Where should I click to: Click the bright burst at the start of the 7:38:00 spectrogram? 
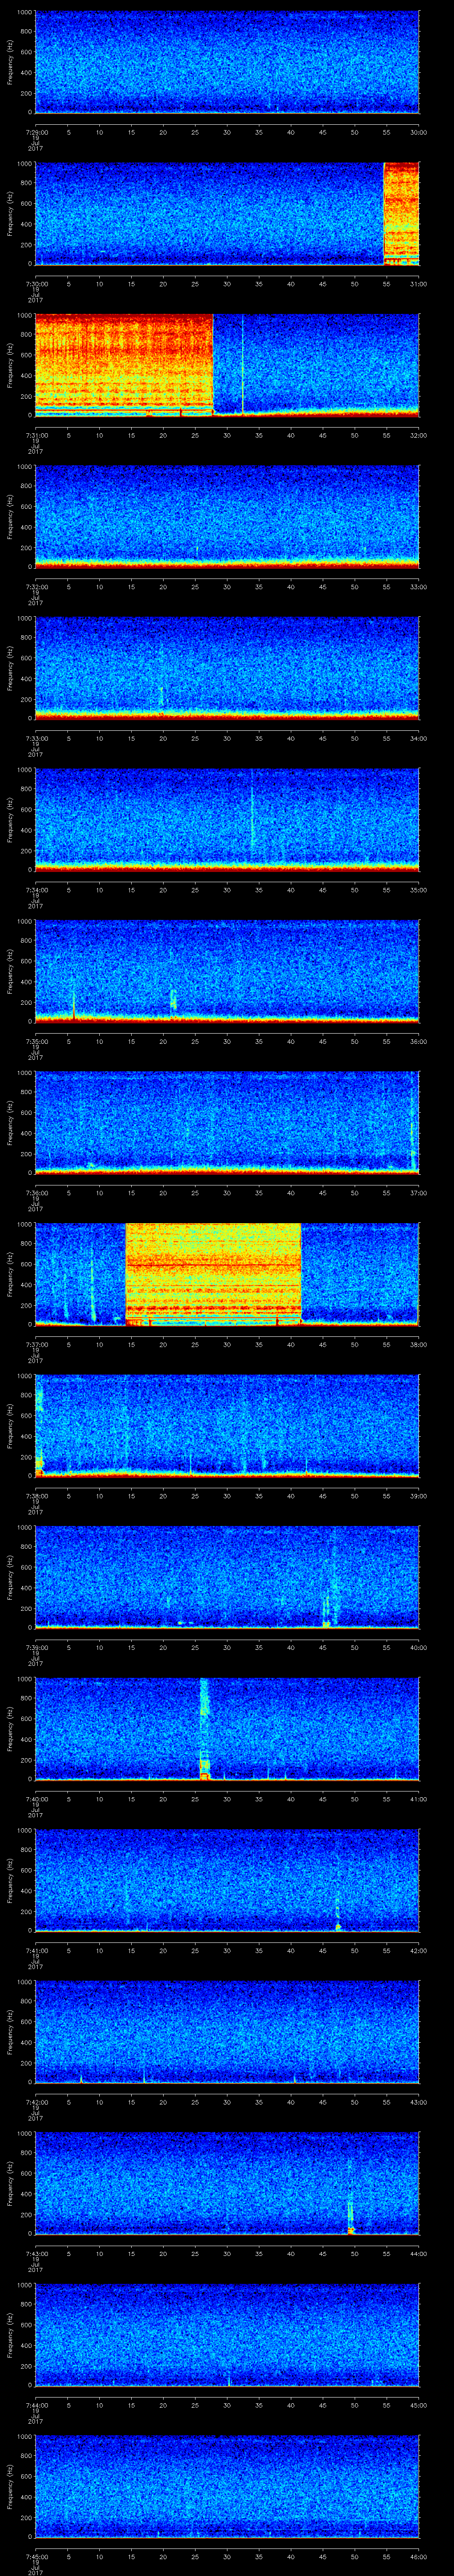coord(39,1420)
